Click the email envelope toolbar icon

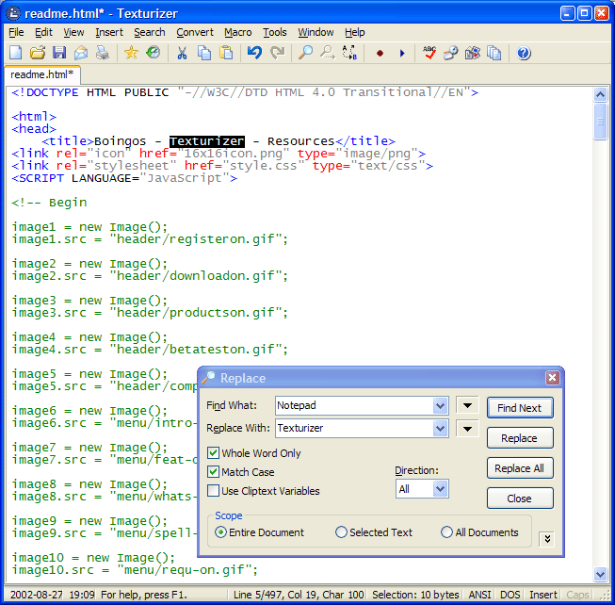click(81, 53)
